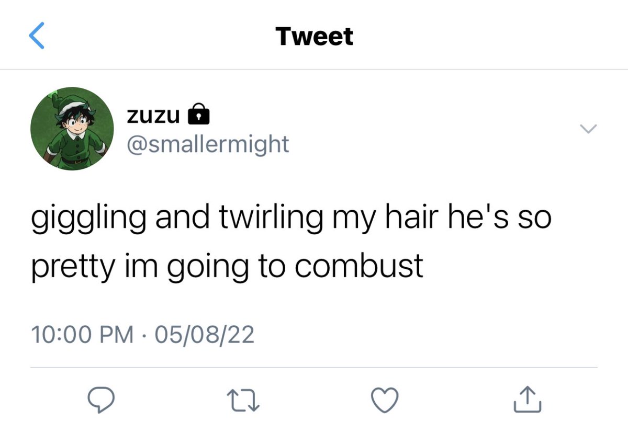This screenshot has width=628, height=422.
Task: Select the Tweet header title
Action: coord(315,36)
